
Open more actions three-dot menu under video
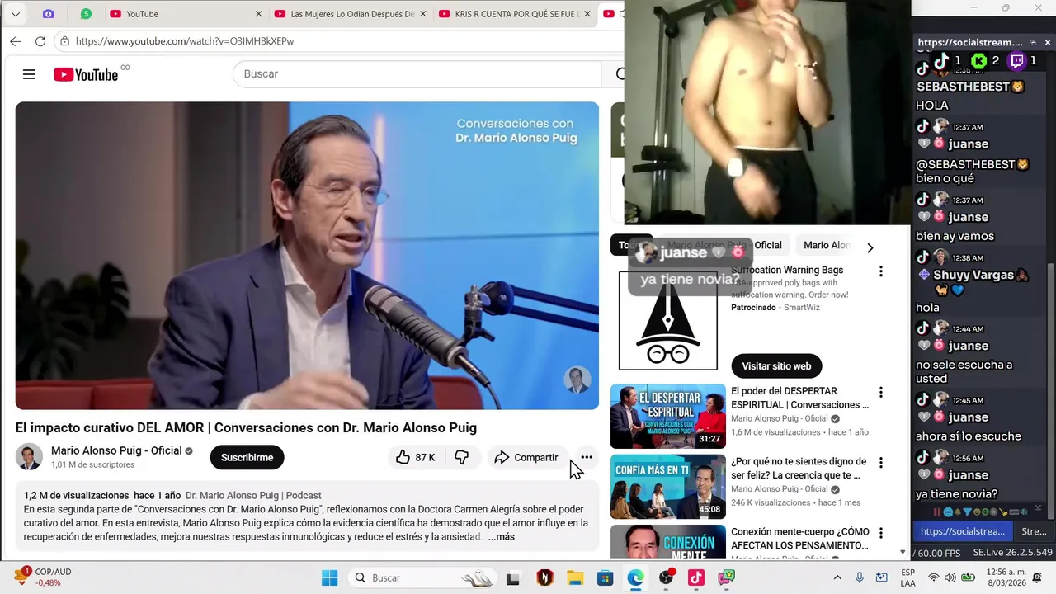click(x=587, y=457)
